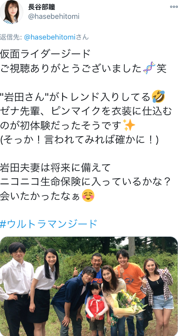Click the 返信先 label
Viewport: 178px width, 336px height.
(11, 37)
